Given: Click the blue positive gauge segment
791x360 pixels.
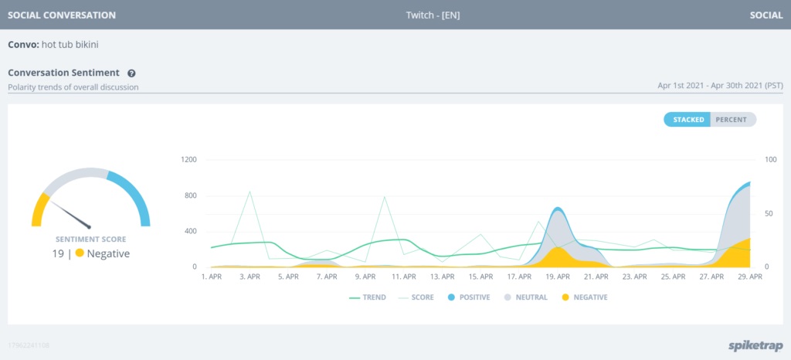Looking at the screenshot, I should pyautogui.click(x=130, y=195).
